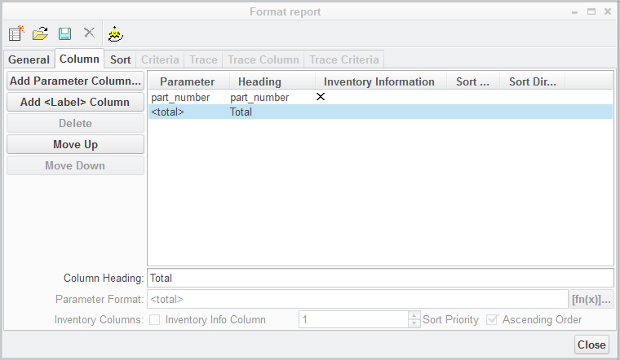Click the Total heading cell
This screenshot has height=360, width=620.
point(241,112)
